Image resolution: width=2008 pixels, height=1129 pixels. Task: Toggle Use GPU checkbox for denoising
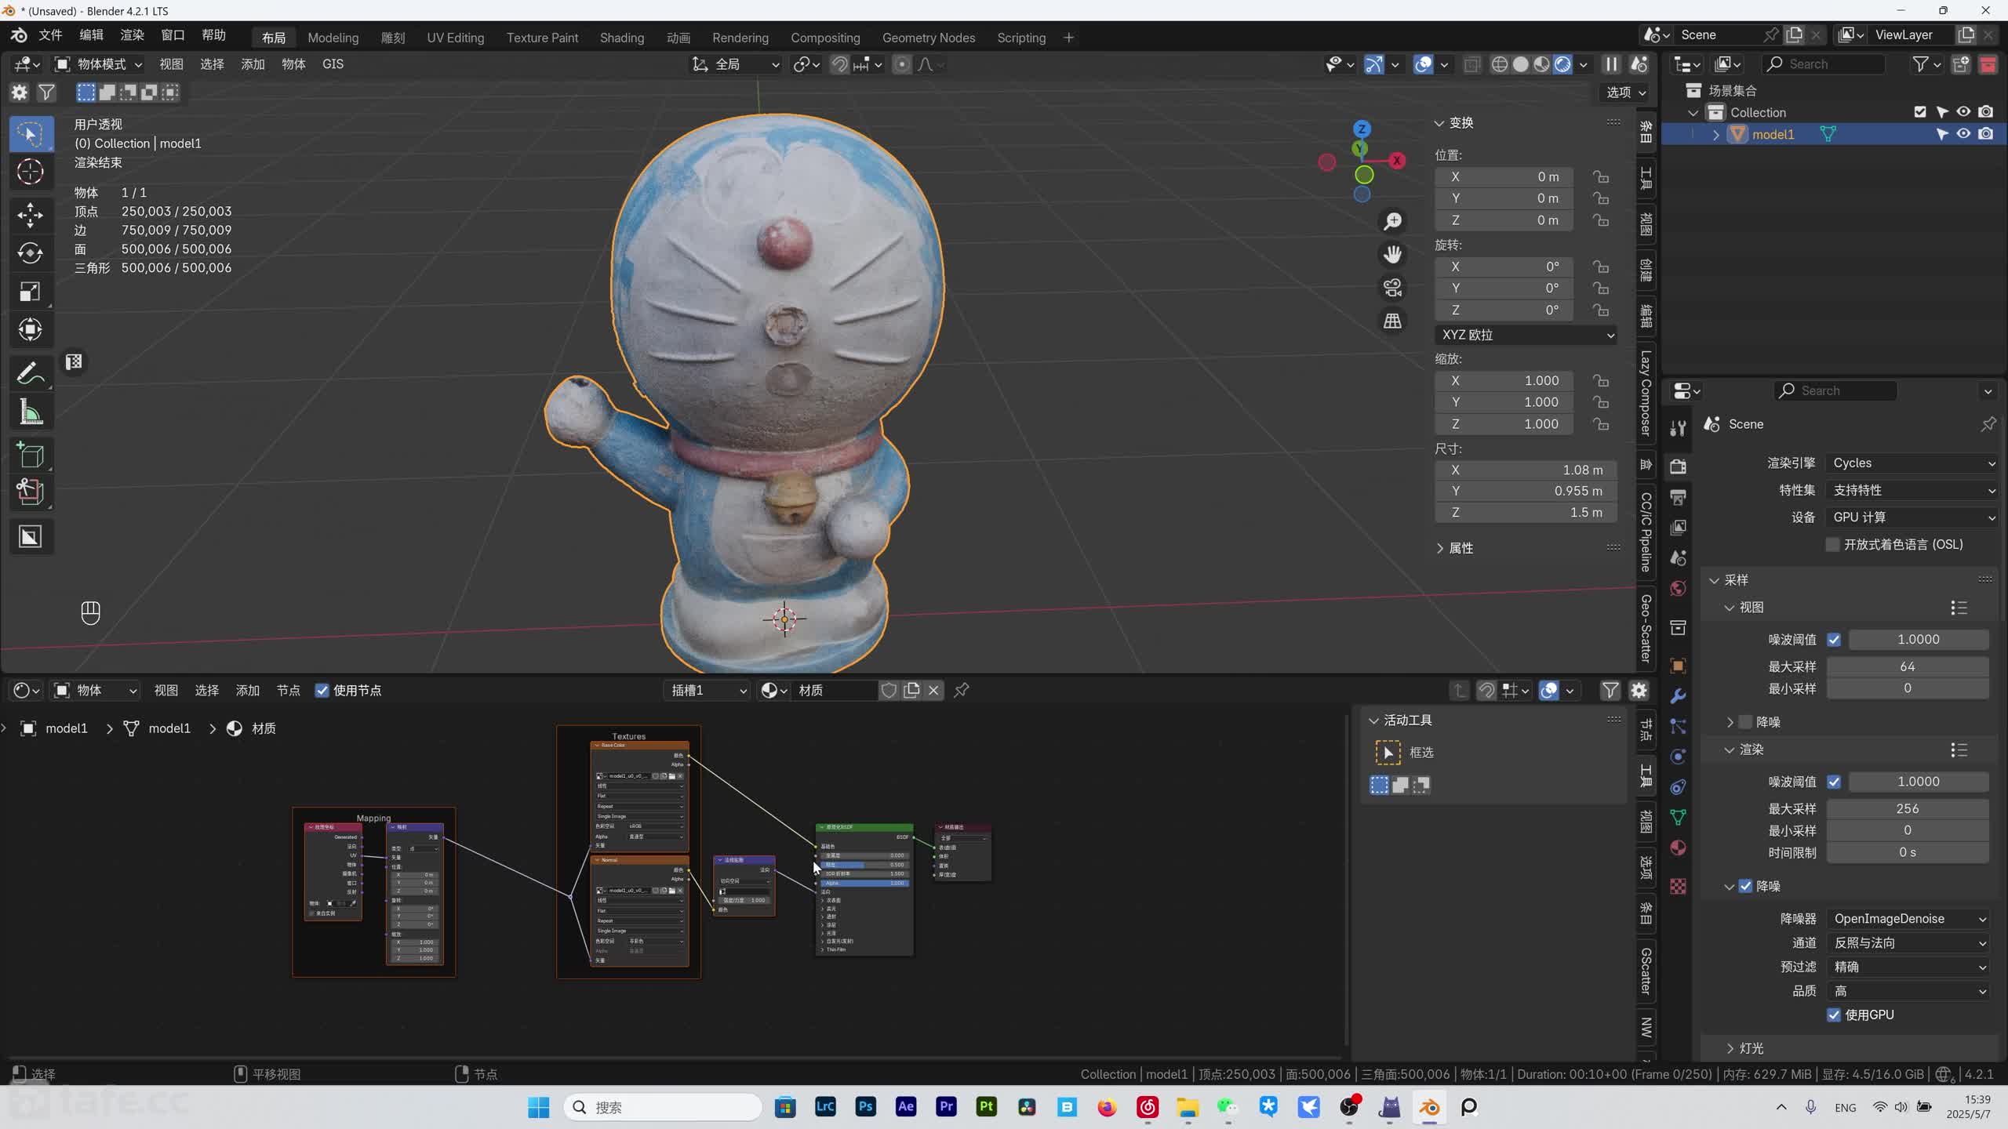[1834, 1015]
